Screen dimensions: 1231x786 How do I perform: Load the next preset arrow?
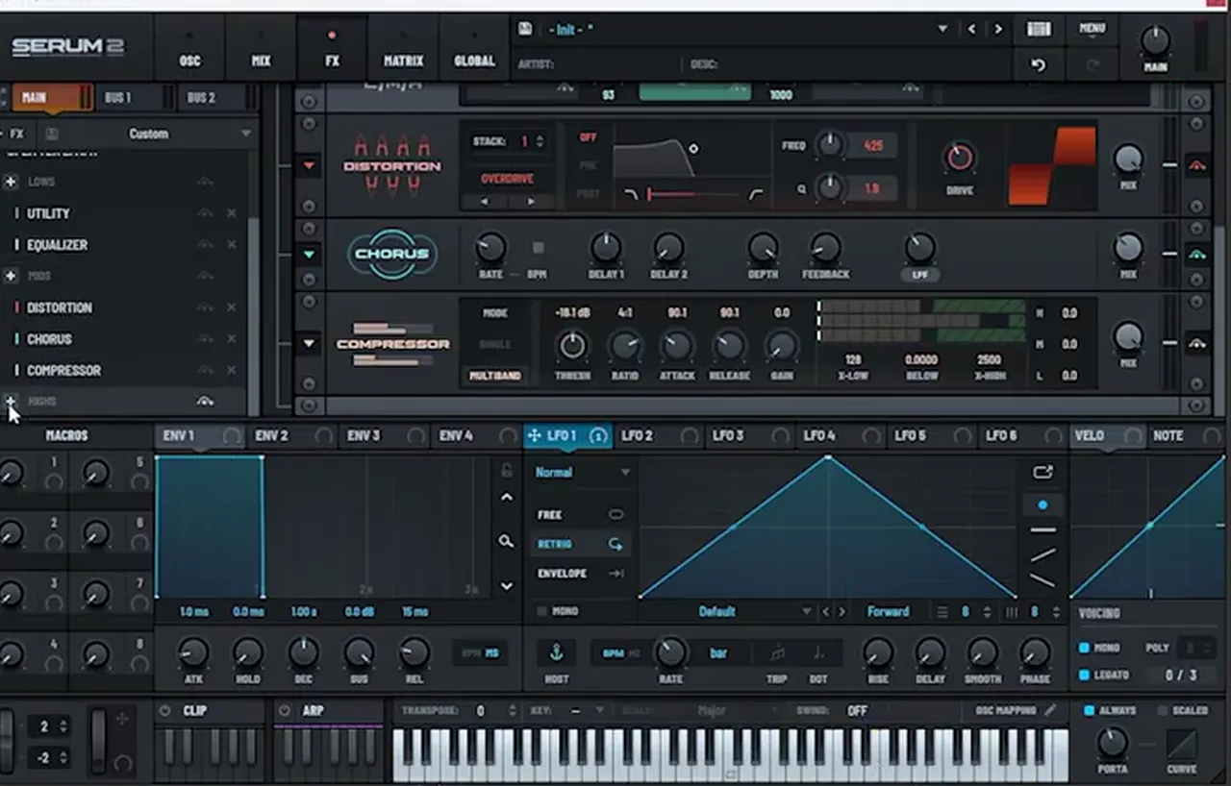997,29
